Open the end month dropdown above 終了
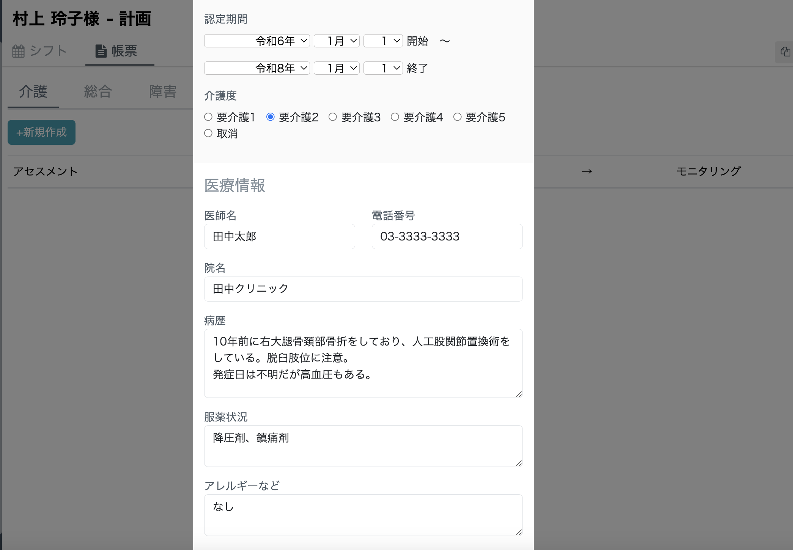The image size is (793, 550). [336, 68]
